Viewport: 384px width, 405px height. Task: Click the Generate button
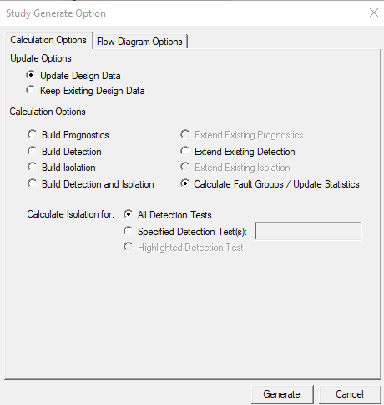(282, 394)
